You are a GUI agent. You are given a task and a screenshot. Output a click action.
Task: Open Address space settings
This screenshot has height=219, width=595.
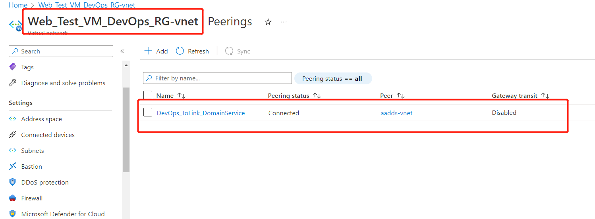click(x=41, y=119)
